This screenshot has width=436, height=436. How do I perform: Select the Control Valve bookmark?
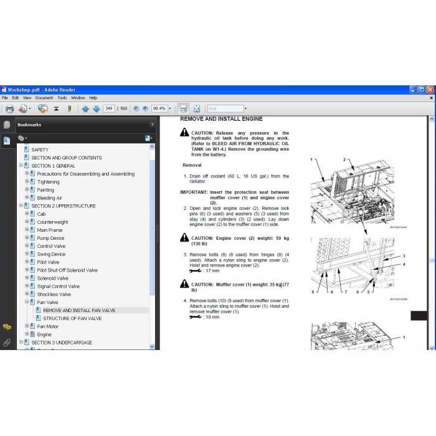point(51,247)
